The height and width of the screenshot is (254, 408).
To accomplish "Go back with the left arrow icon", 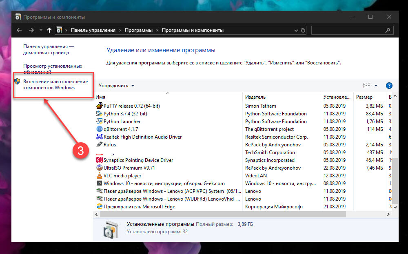I will (x=19, y=30).
